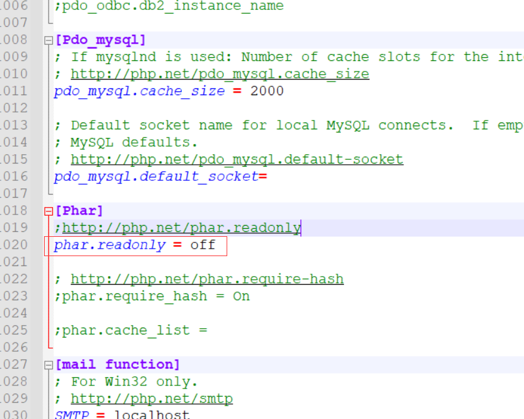Click the ;phar.require_hash = On line

click(151, 297)
